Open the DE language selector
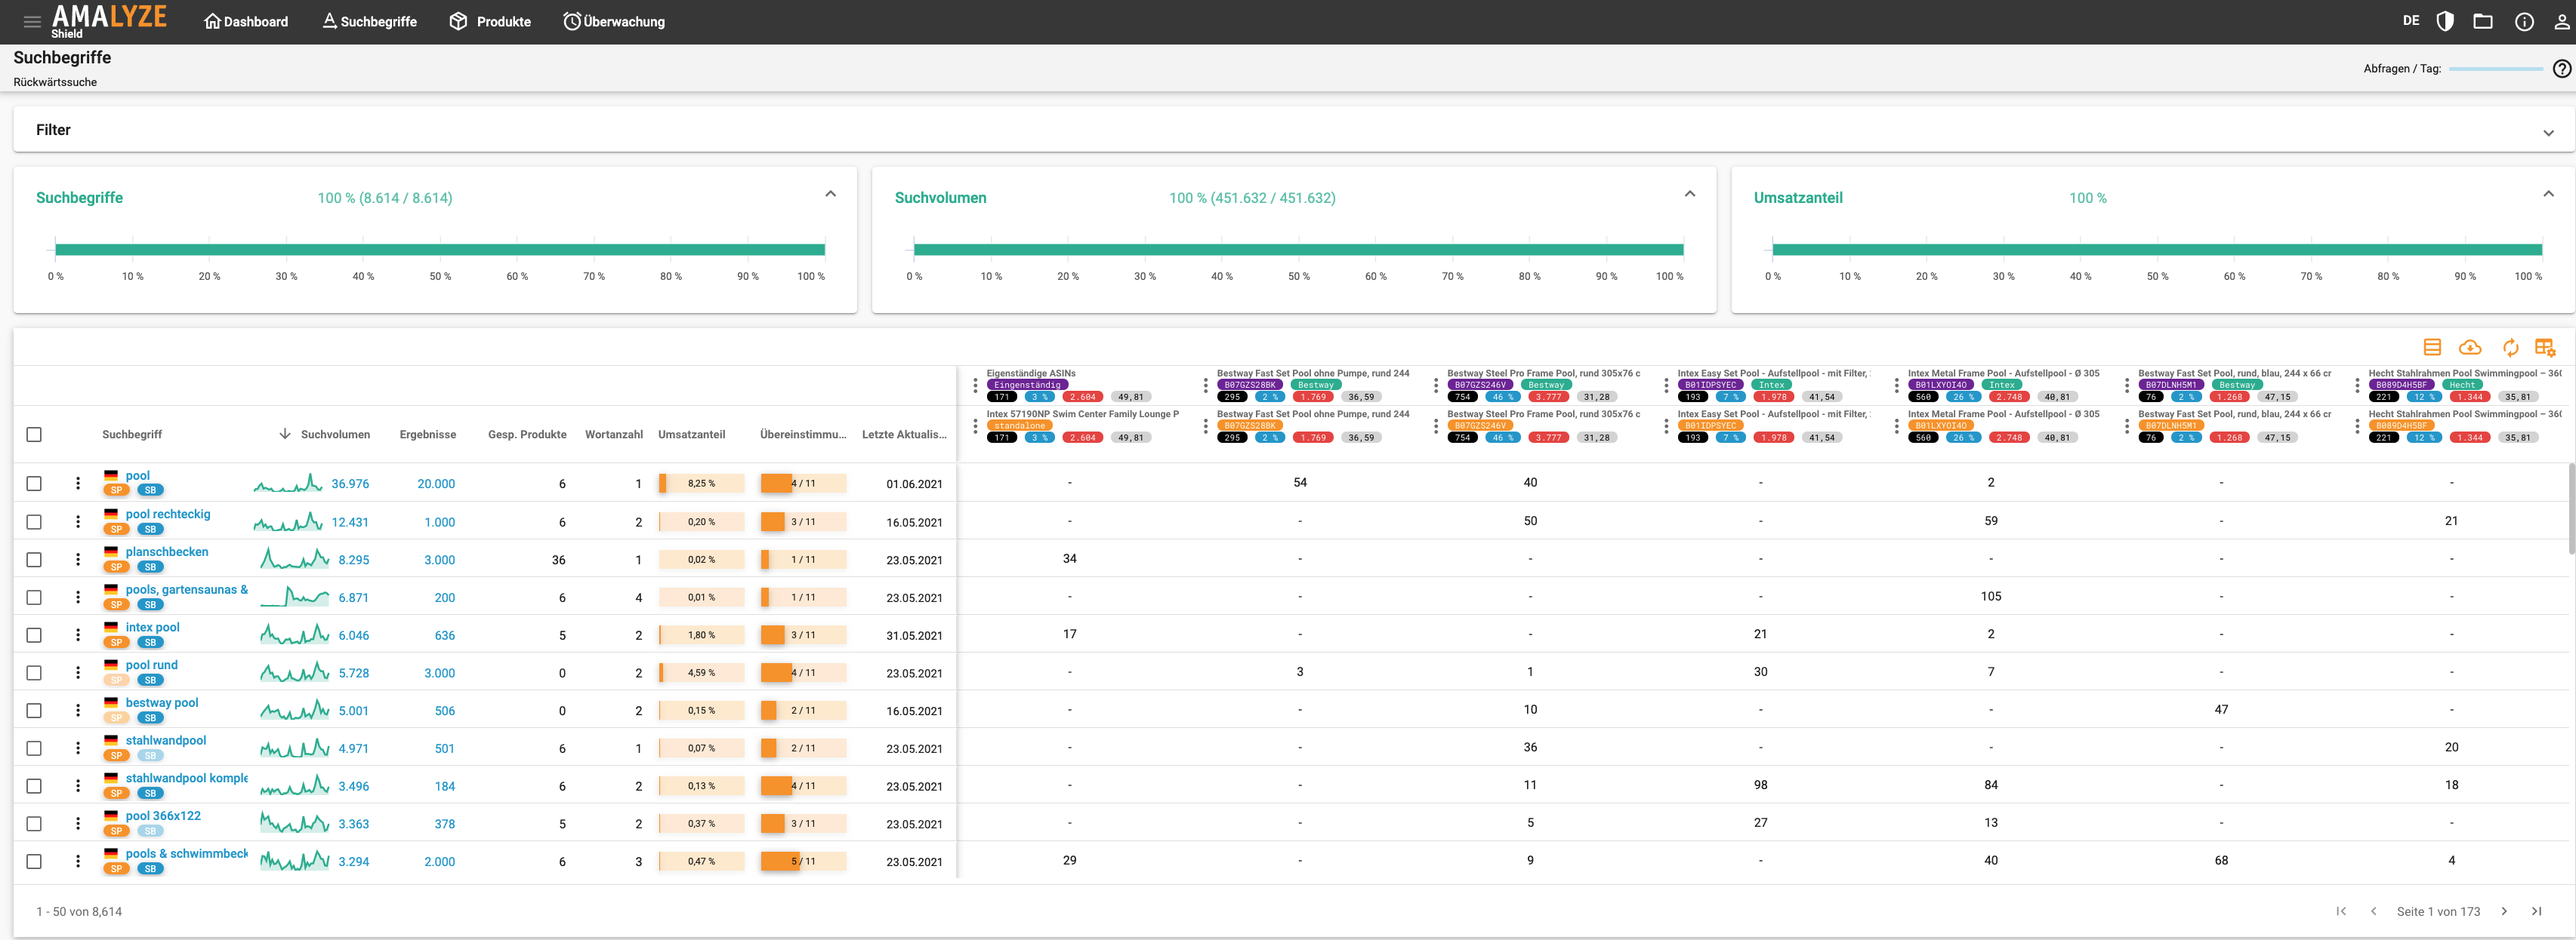 point(2411,21)
